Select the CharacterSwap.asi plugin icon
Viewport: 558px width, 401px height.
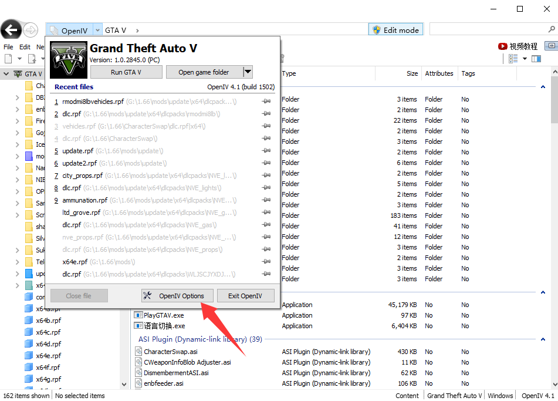[139, 352]
